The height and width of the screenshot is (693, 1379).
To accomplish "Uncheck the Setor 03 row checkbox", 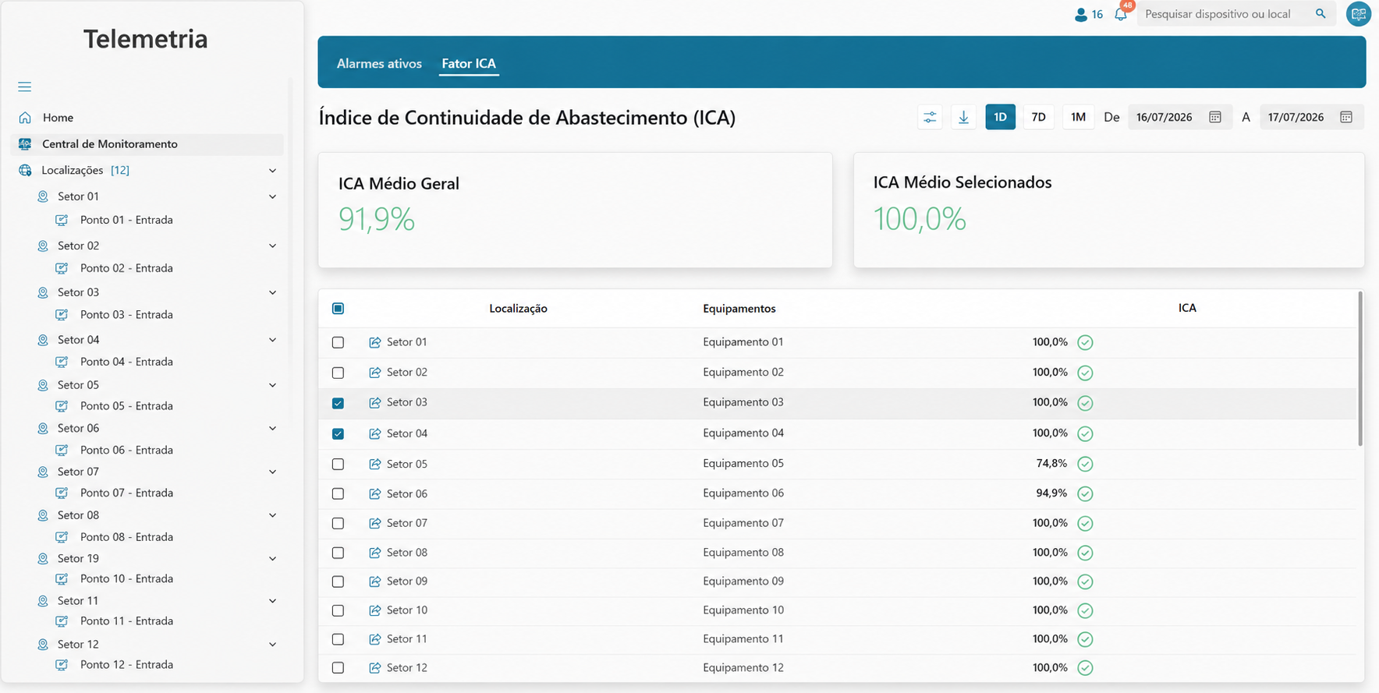I will point(338,403).
